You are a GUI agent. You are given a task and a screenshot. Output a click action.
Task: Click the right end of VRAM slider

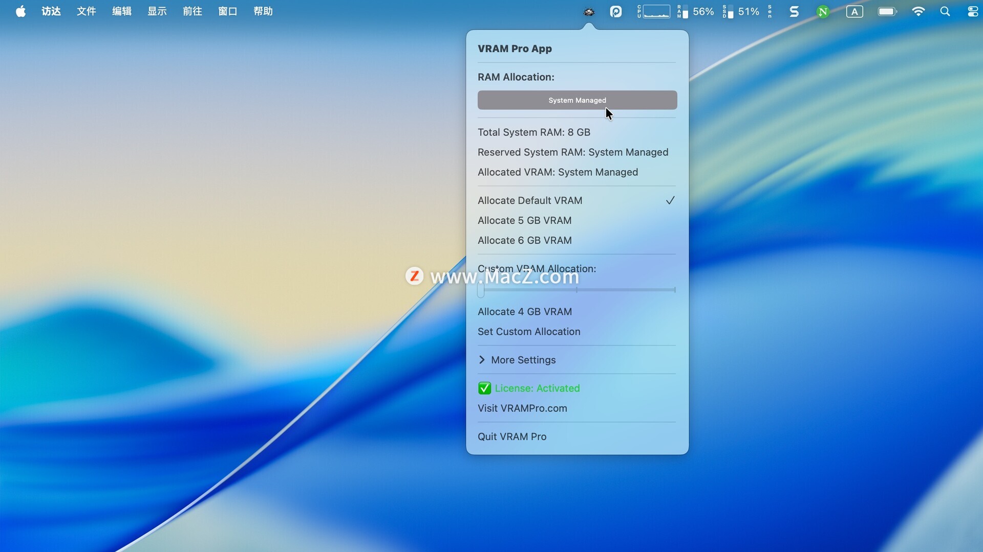675,290
